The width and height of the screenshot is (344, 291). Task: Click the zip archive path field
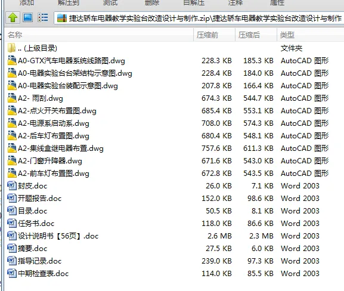click(x=199, y=18)
